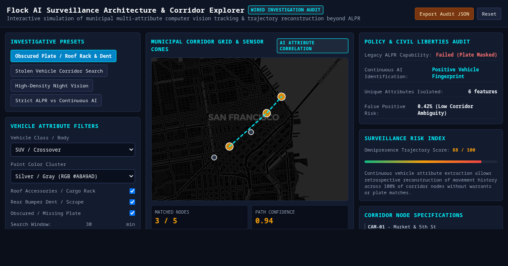Click the Wired Investigation Audit badge
The image size is (508, 266).
tap(286, 10)
